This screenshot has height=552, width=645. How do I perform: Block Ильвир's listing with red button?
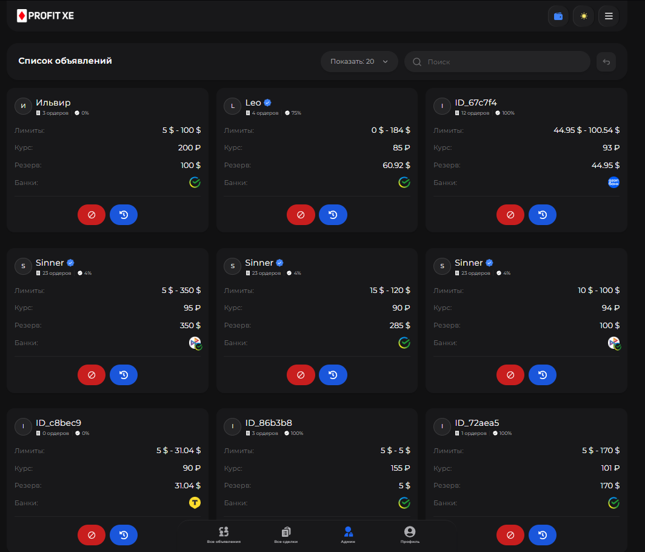92,215
